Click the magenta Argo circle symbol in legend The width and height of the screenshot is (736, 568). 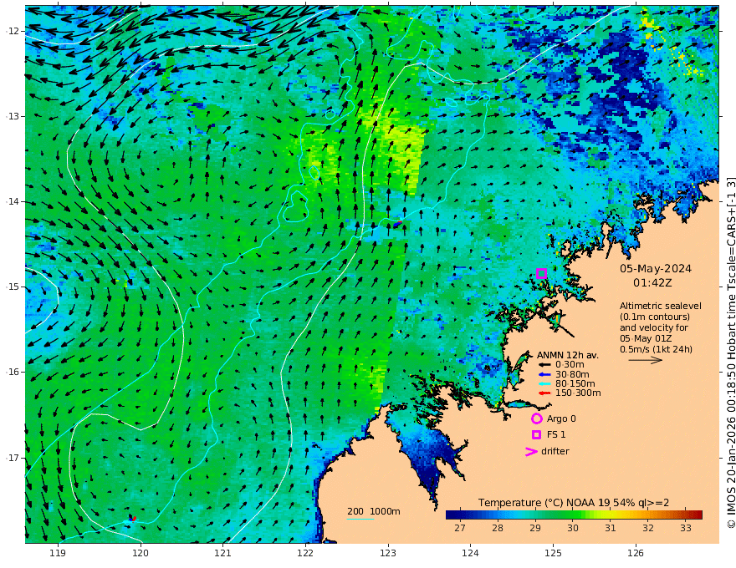coord(536,418)
